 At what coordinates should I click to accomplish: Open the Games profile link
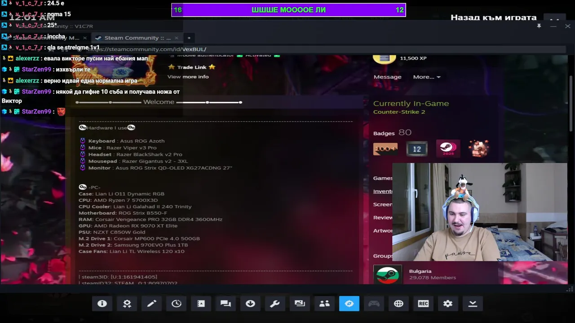click(383, 178)
